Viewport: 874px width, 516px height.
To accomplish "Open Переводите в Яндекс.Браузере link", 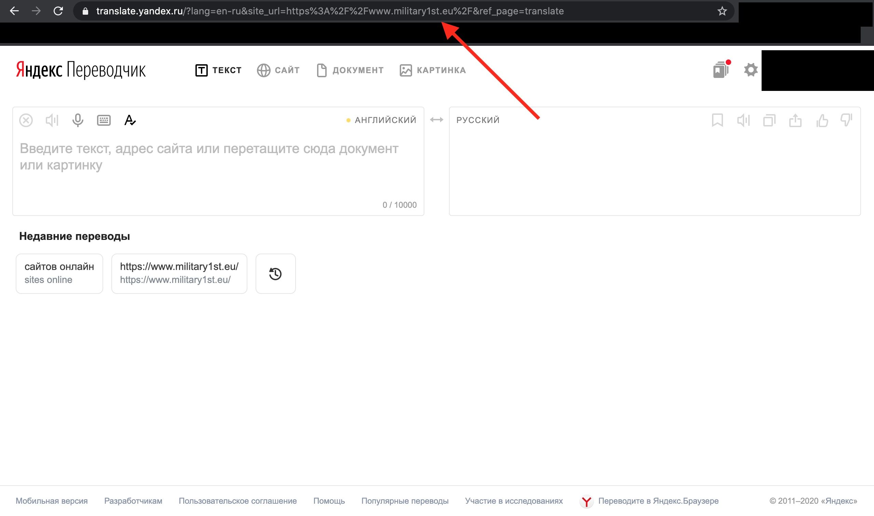I will (x=658, y=501).
